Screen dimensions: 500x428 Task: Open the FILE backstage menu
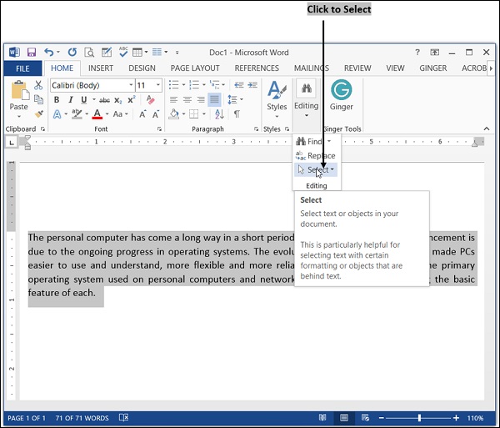point(22,68)
